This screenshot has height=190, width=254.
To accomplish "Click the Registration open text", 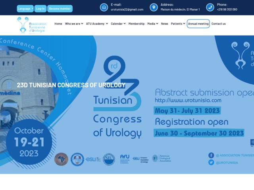I will tap(192, 122).
